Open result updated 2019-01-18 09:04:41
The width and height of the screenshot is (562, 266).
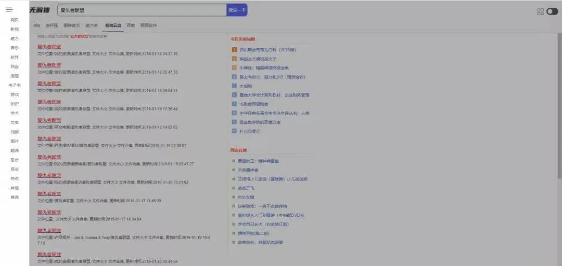(49, 83)
